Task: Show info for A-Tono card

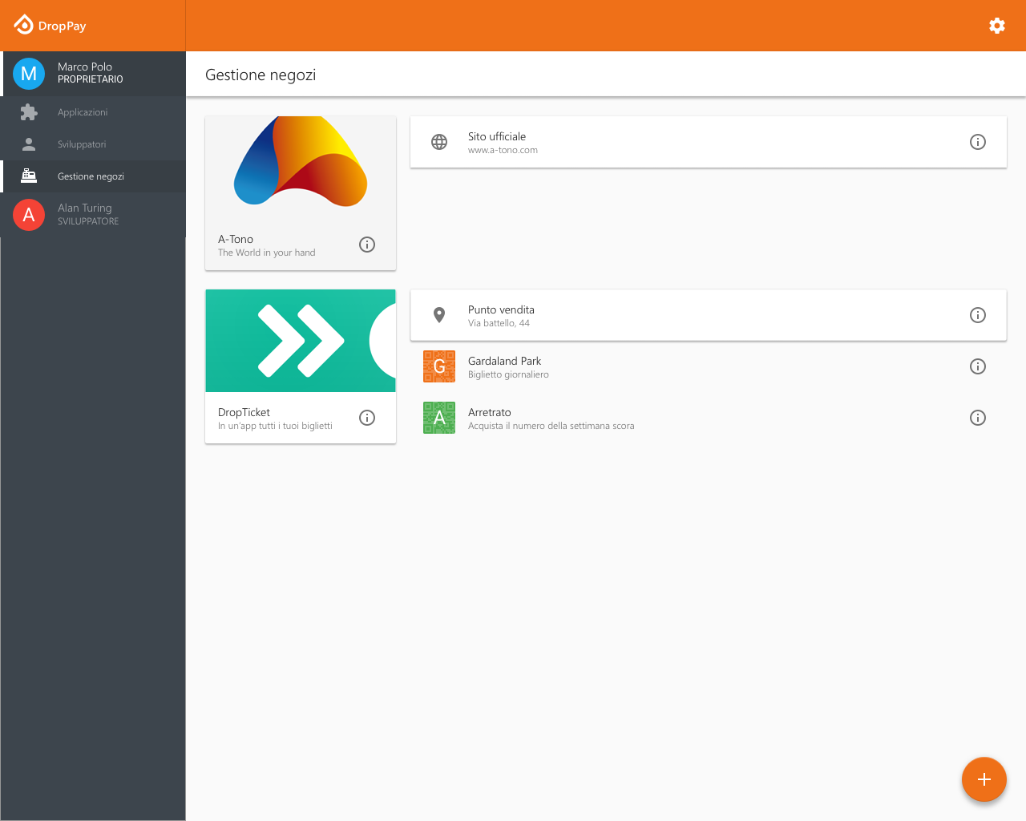Action: tap(367, 245)
